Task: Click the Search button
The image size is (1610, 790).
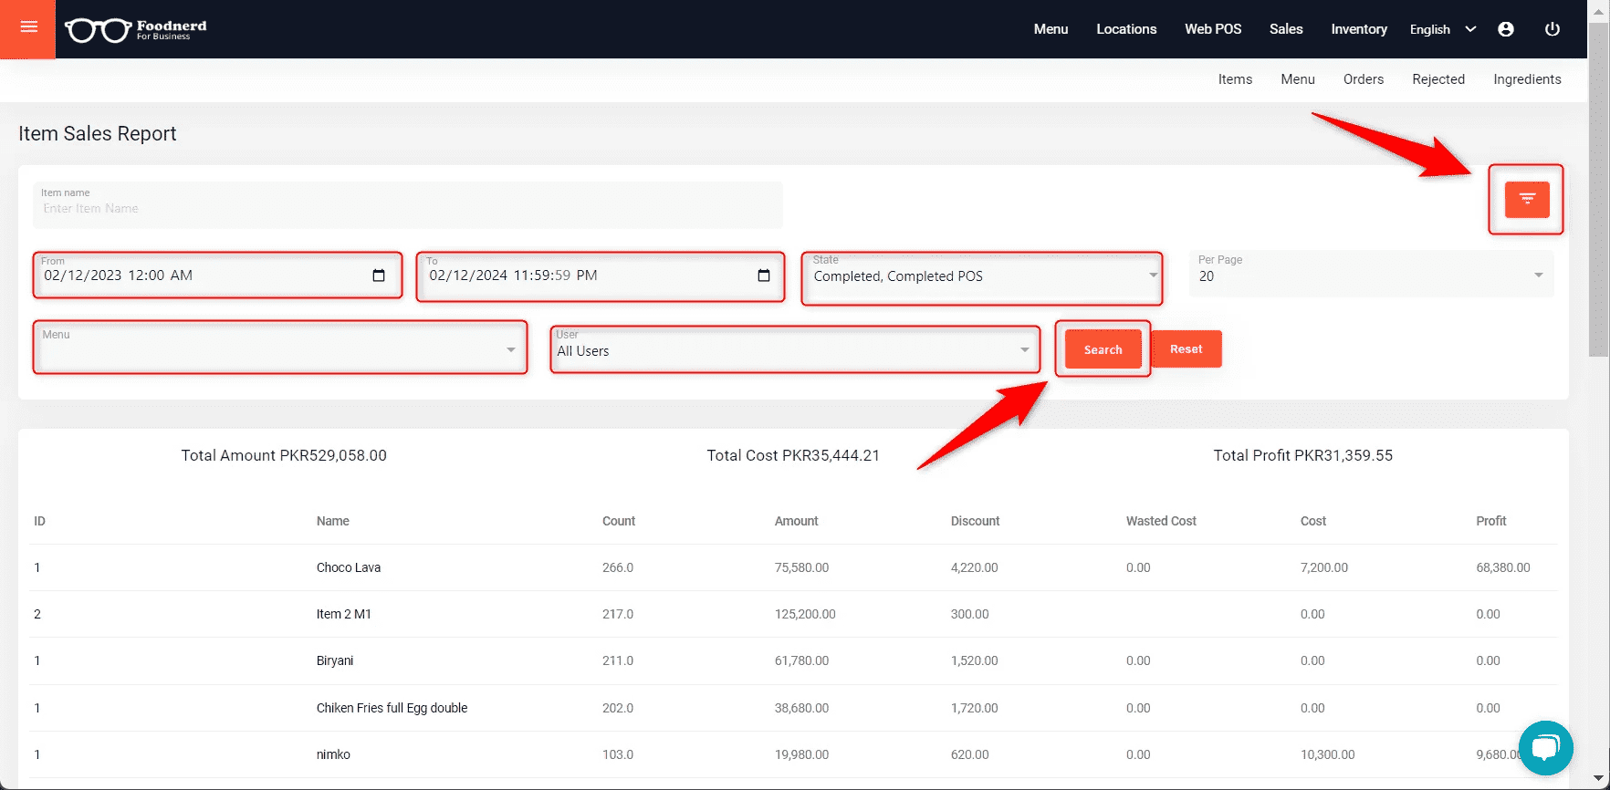Action: (1103, 349)
